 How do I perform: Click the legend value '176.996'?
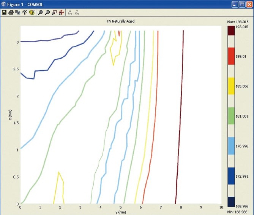[242, 146]
